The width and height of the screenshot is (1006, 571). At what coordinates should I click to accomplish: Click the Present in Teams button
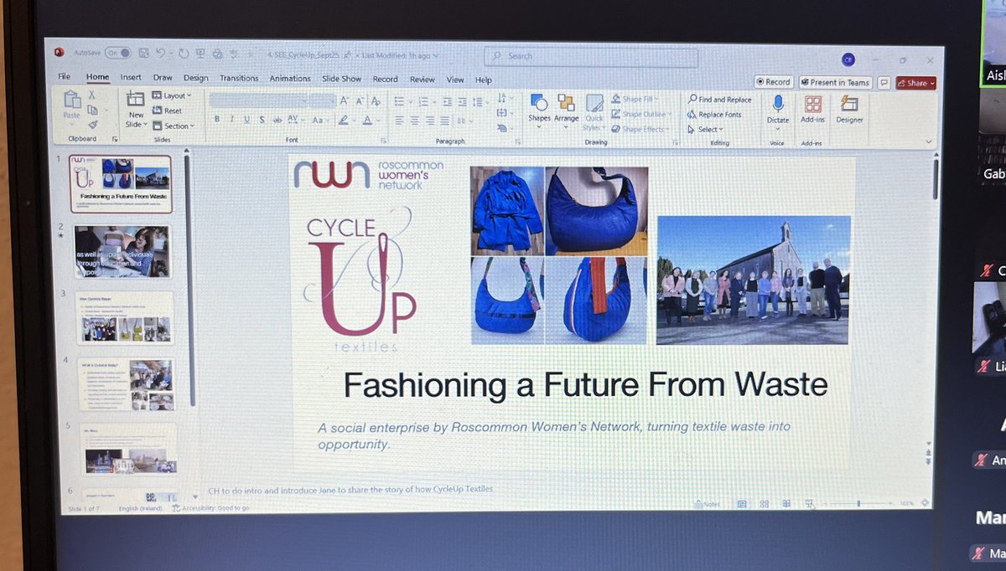tap(835, 82)
